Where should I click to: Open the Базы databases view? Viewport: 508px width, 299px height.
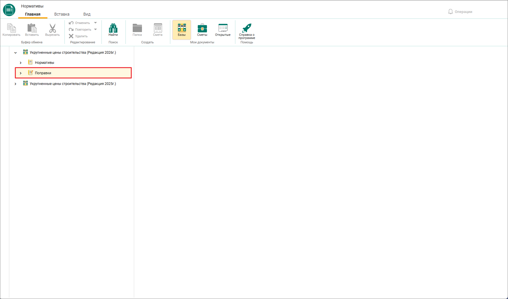tap(182, 30)
